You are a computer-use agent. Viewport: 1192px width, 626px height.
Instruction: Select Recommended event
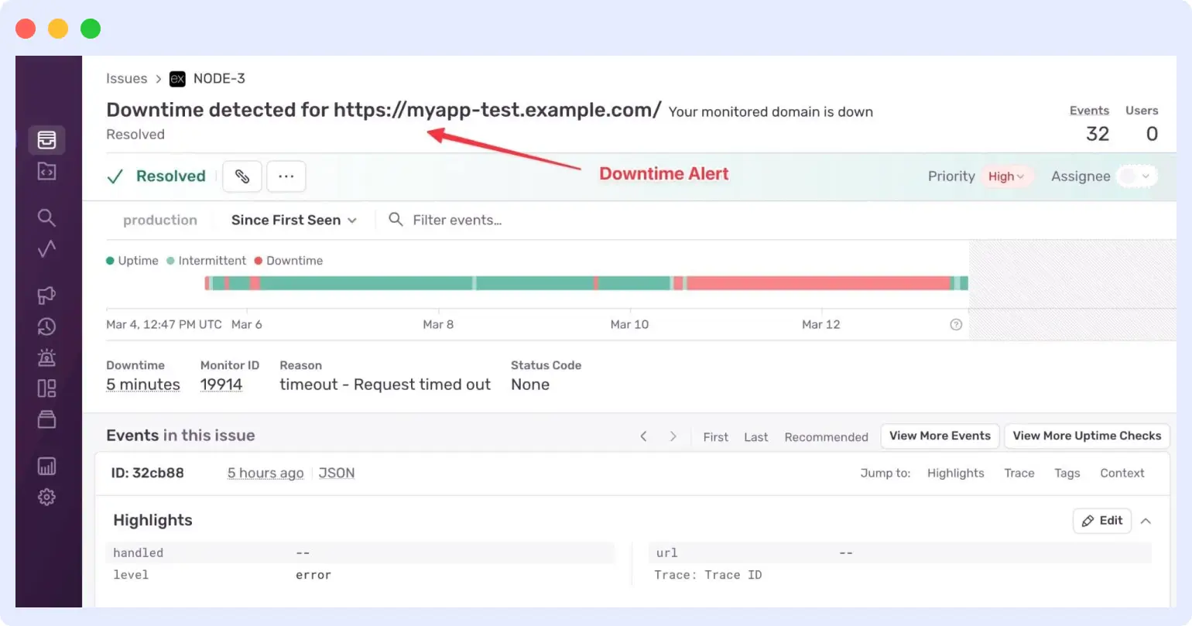tap(826, 437)
